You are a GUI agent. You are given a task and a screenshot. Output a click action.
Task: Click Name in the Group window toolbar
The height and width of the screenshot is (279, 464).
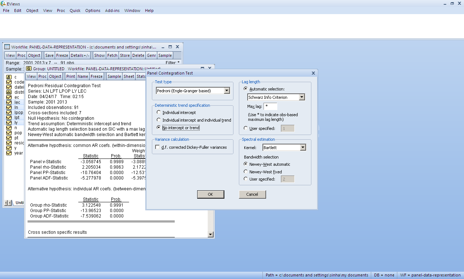click(83, 76)
